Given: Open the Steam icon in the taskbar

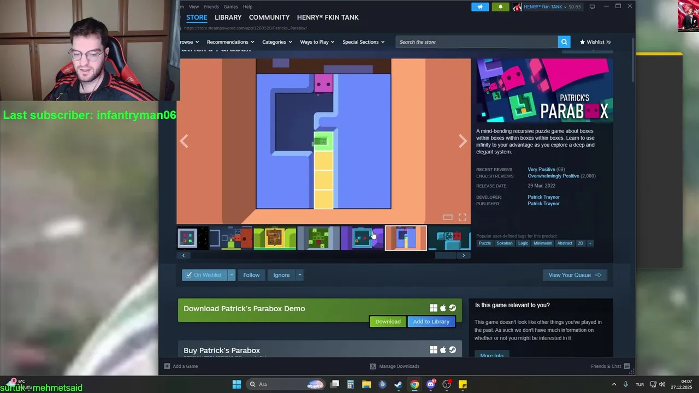Looking at the screenshot, I should click(398, 384).
